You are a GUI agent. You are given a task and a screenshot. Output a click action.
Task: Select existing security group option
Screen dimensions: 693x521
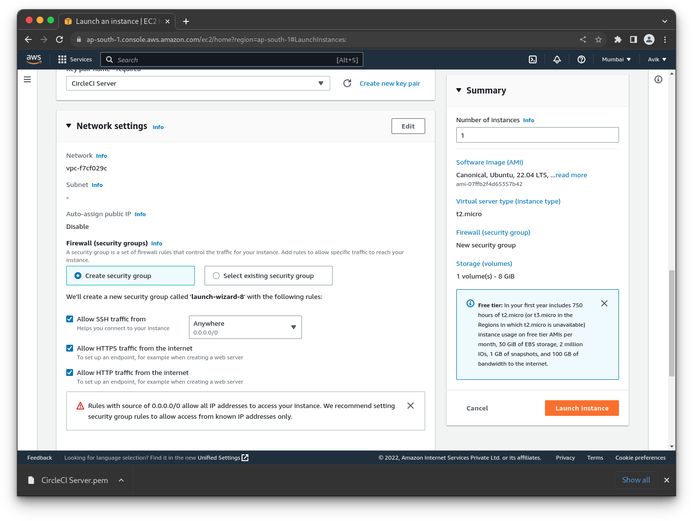(x=216, y=275)
